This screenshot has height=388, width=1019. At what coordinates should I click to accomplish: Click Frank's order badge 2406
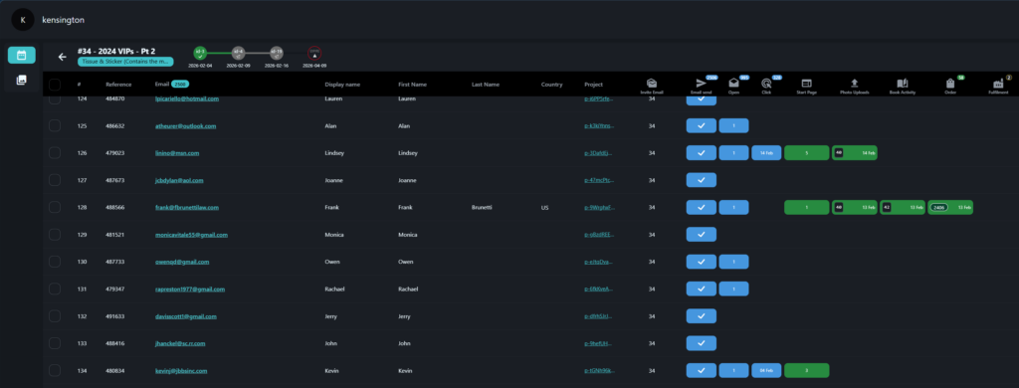click(x=950, y=207)
